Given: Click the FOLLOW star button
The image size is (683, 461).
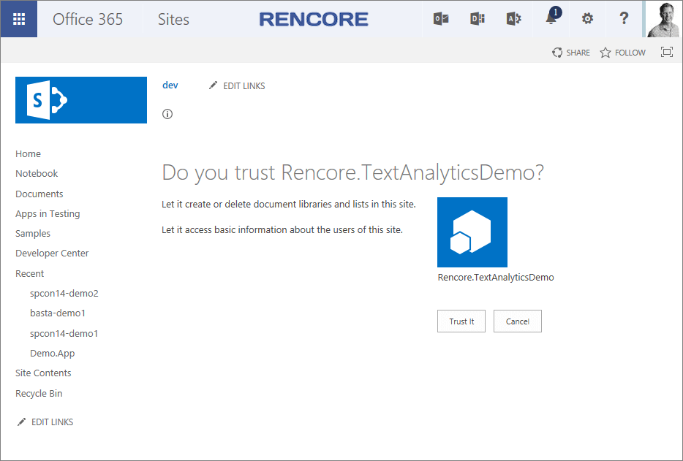Looking at the screenshot, I should (x=623, y=53).
